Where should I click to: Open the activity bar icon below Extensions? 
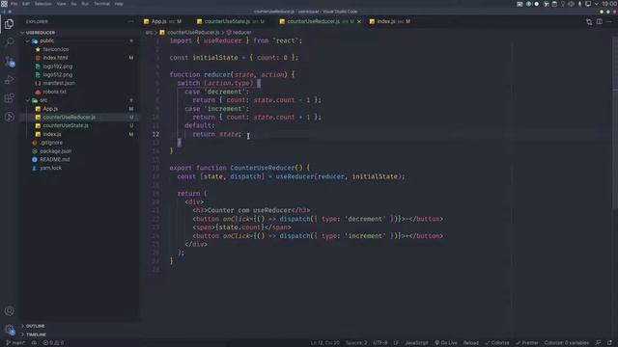[10, 117]
